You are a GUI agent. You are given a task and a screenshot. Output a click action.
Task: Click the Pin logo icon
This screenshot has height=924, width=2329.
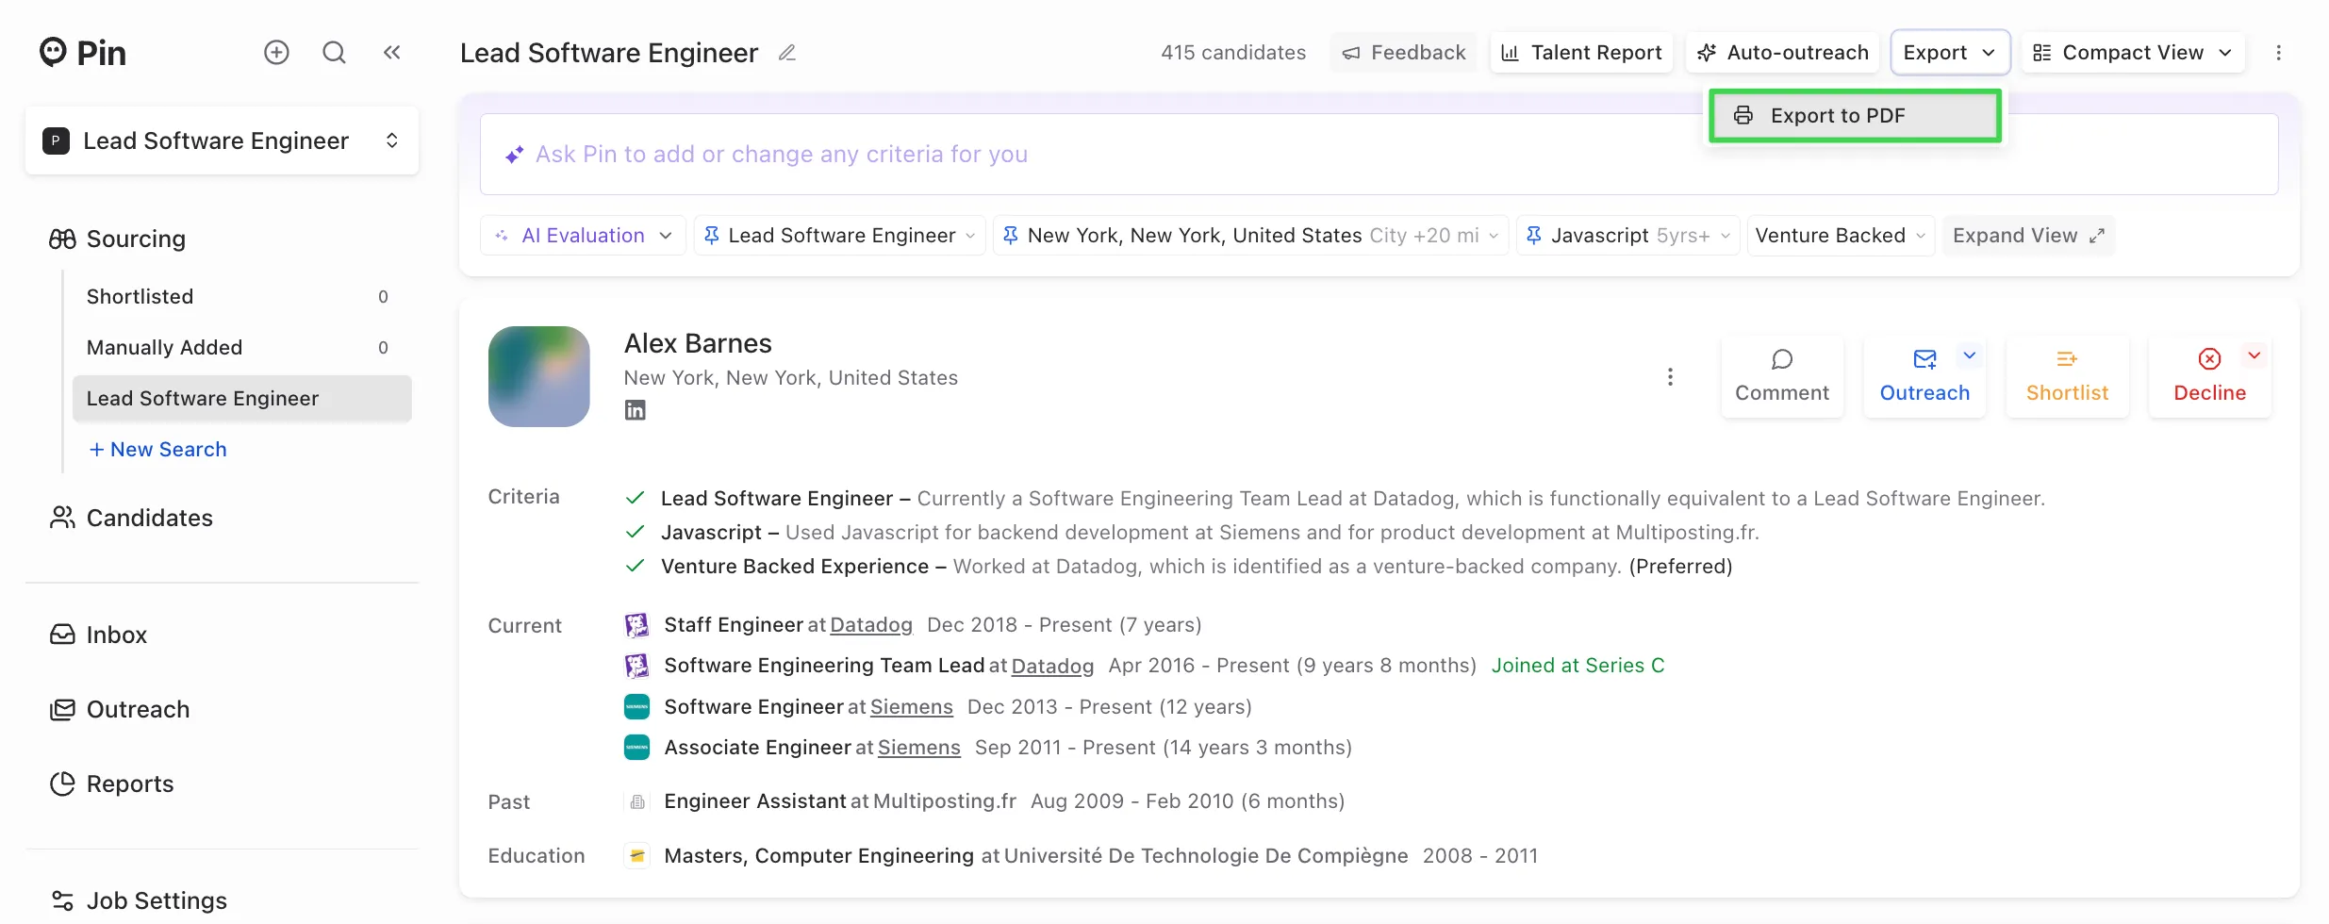(x=53, y=52)
